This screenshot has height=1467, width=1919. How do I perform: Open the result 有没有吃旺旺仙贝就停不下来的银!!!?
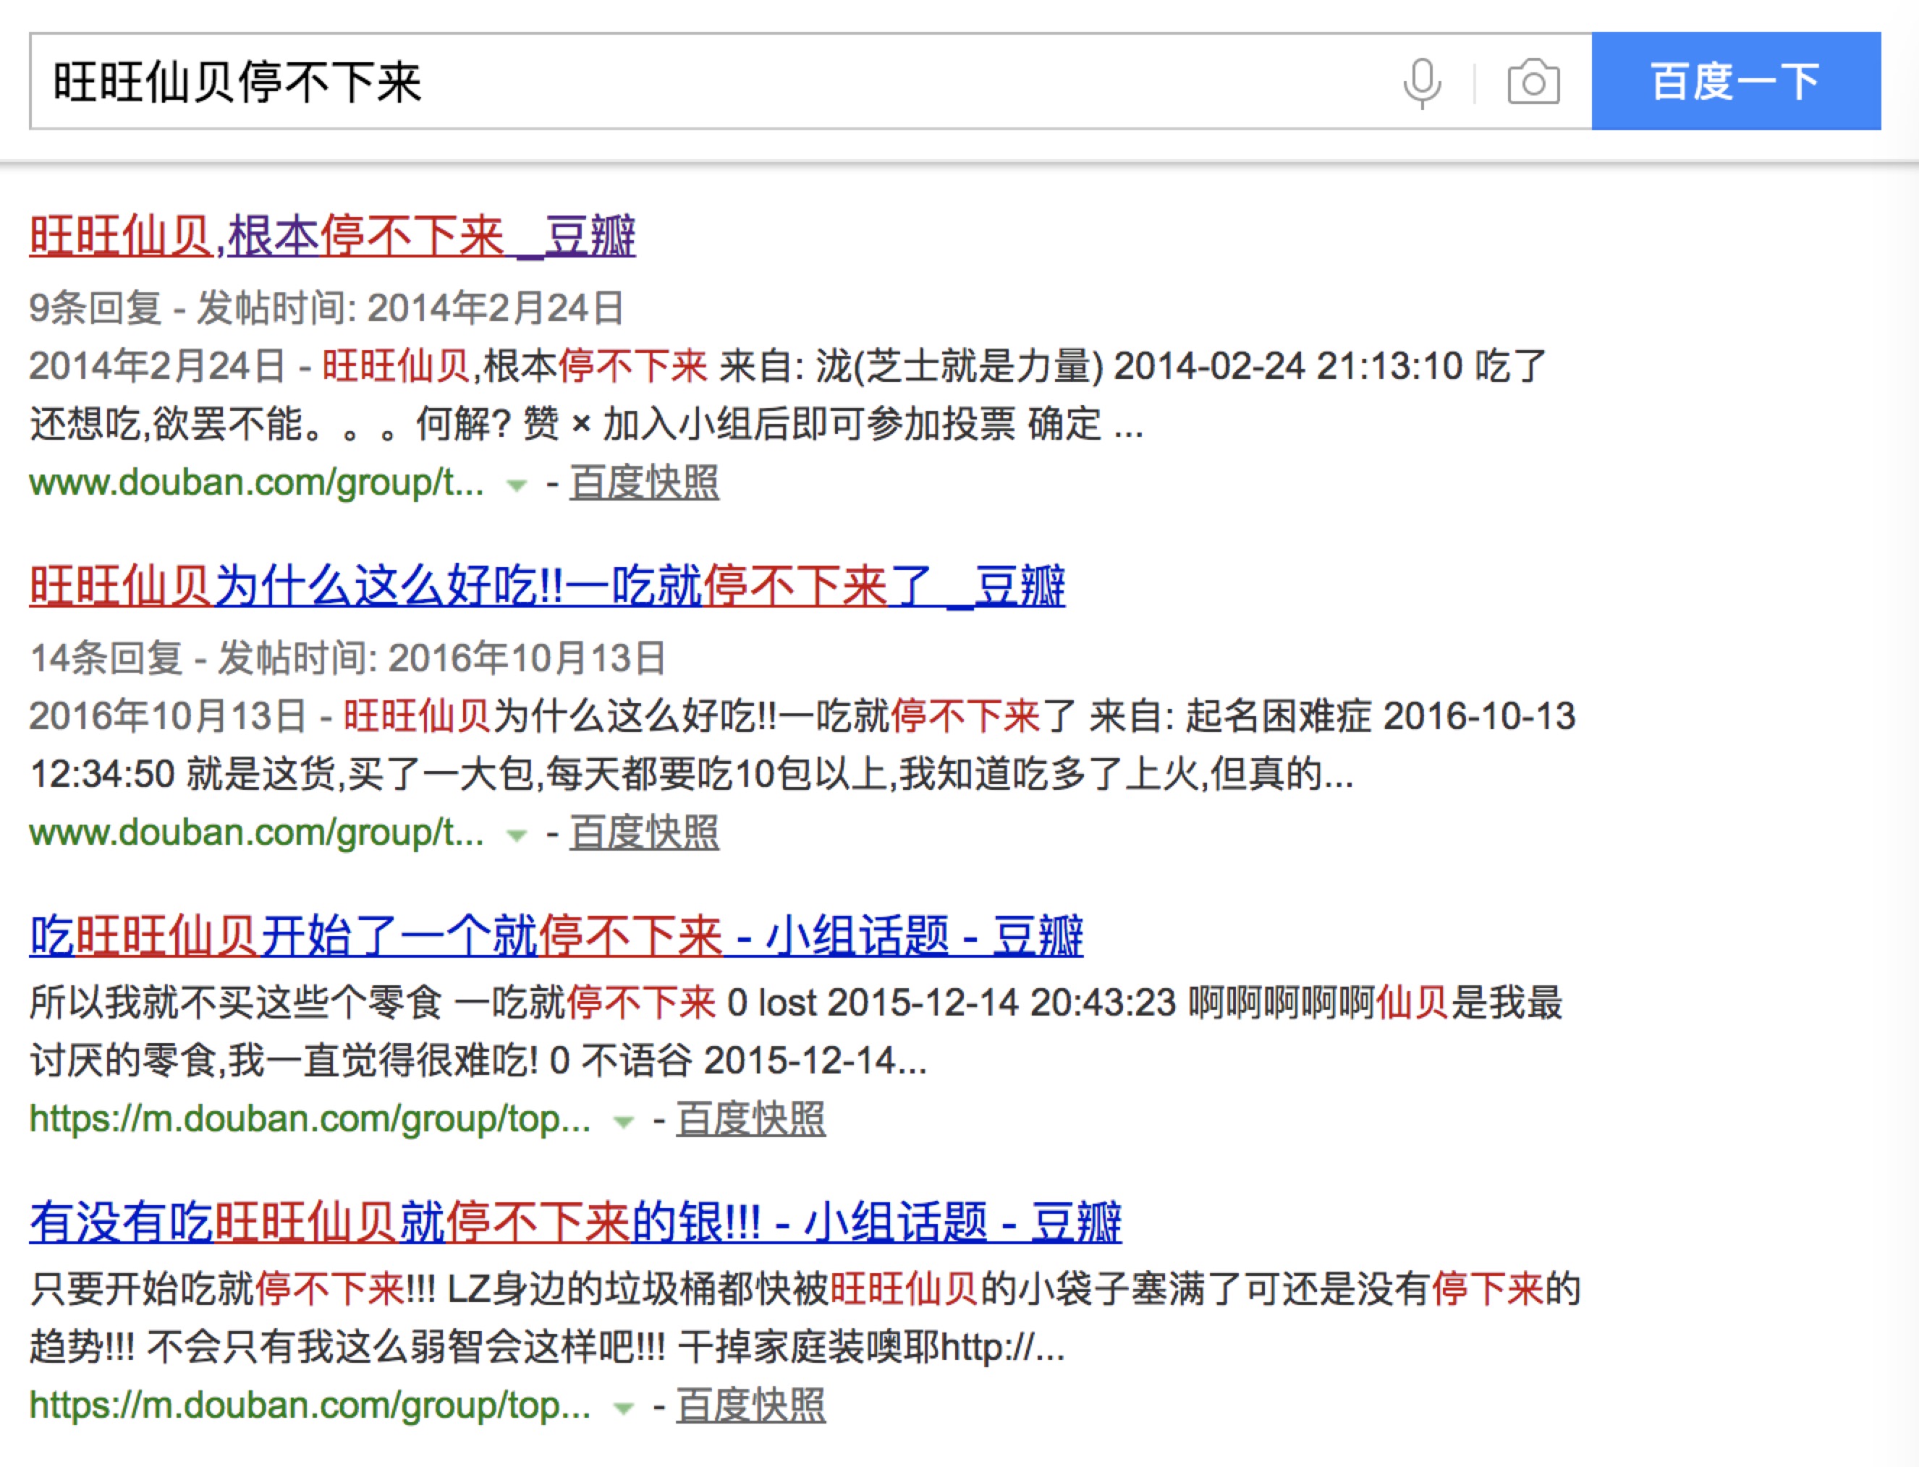tap(577, 1221)
